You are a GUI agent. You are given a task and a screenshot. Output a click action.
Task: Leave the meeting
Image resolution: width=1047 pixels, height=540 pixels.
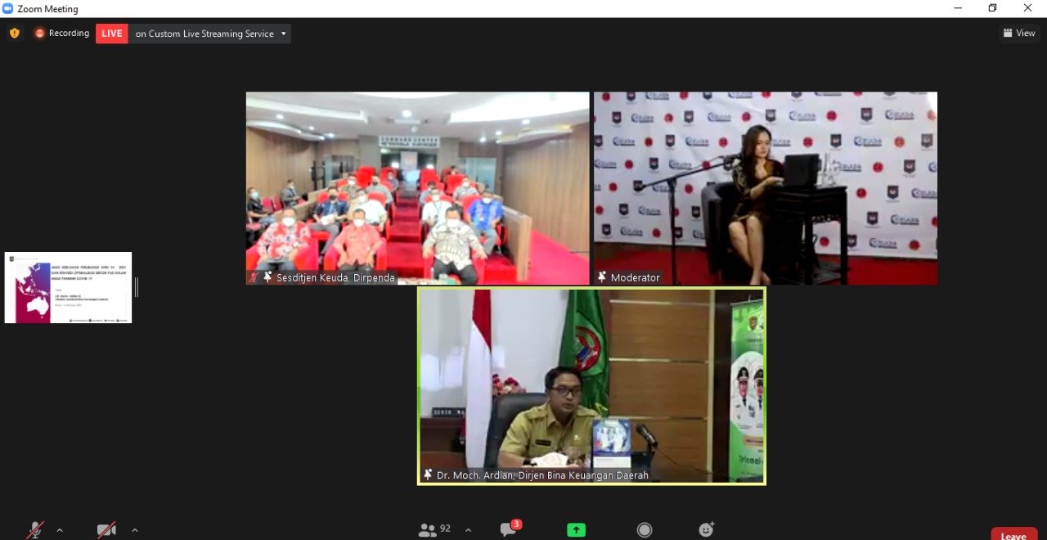tap(1013, 535)
